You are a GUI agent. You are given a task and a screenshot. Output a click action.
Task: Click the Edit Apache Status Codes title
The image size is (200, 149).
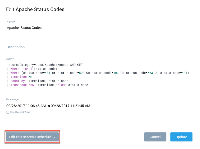point(35,10)
